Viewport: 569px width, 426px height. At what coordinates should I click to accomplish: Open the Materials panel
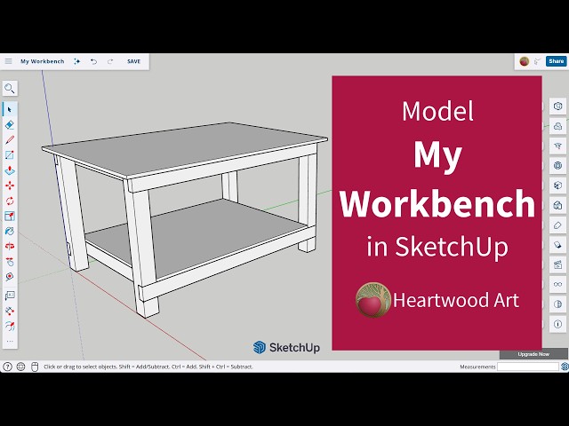pos(557,185)
